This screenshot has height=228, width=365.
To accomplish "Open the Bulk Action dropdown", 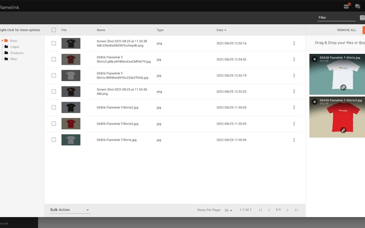I will tap(70, 210).
